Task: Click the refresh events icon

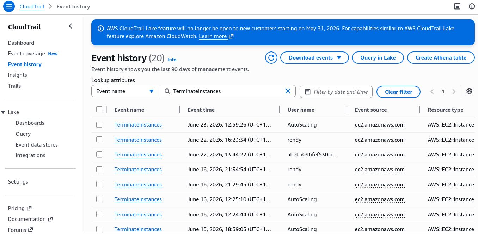Action: 271,58
